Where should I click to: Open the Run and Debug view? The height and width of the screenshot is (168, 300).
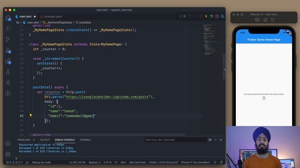8,50
